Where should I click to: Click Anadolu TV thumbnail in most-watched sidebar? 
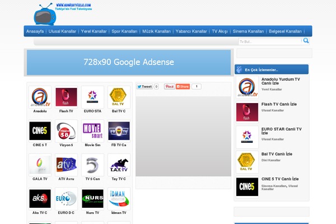point(247,87)
